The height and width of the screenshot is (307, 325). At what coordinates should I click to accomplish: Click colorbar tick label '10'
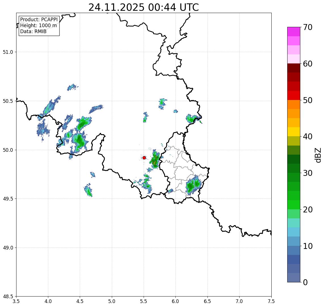pyautogui.click(x=308, y=246)
